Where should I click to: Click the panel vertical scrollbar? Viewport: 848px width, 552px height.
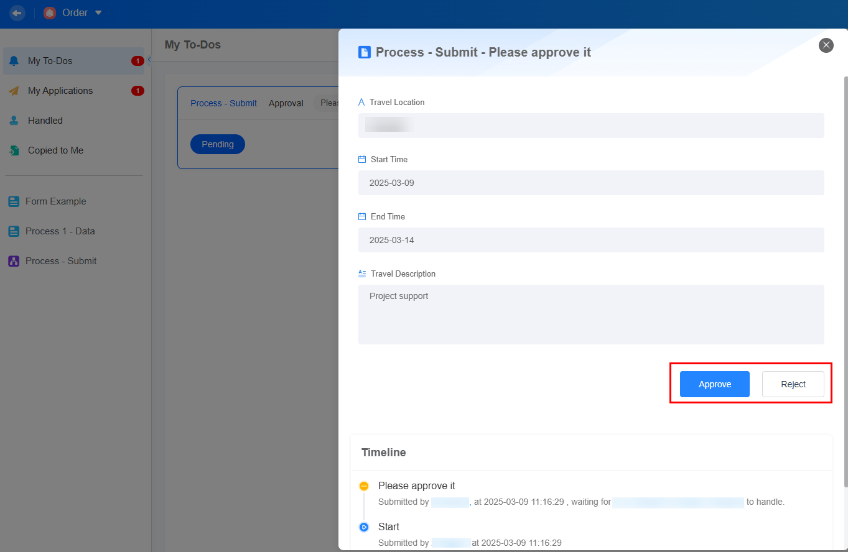pos(846,282)
